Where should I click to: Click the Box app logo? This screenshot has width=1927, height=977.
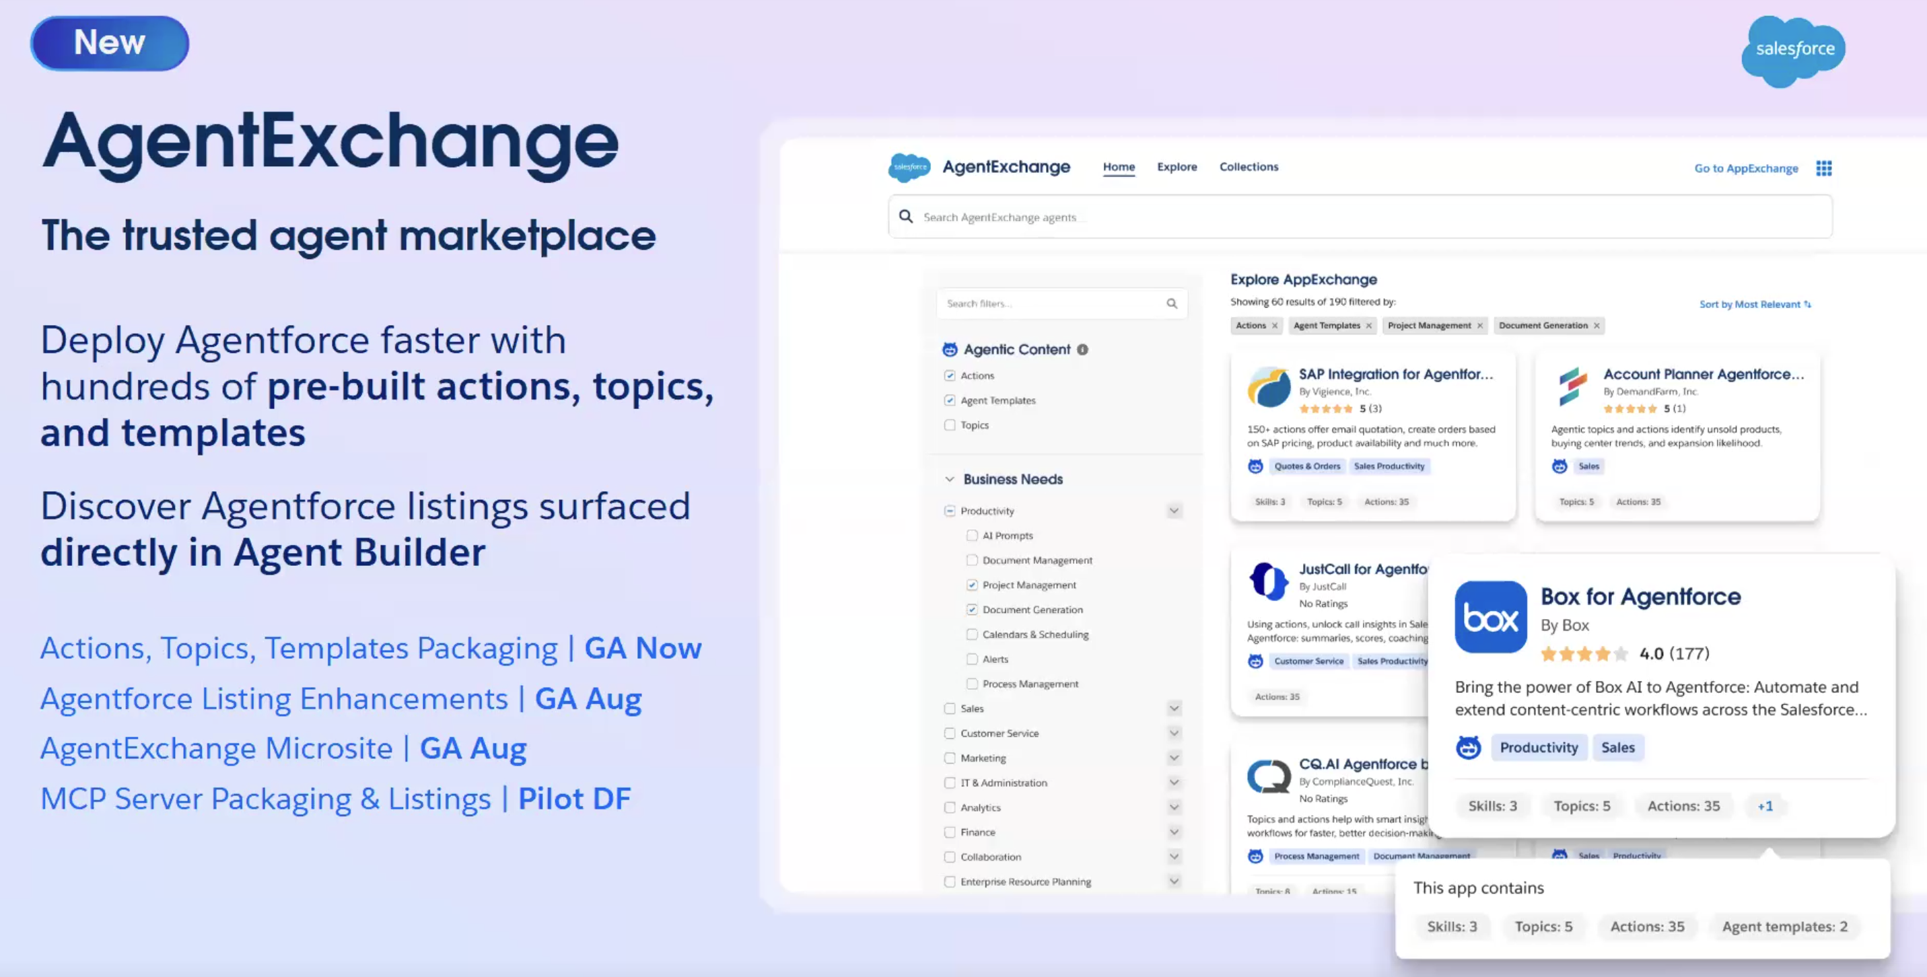(x=1490, y=617)
